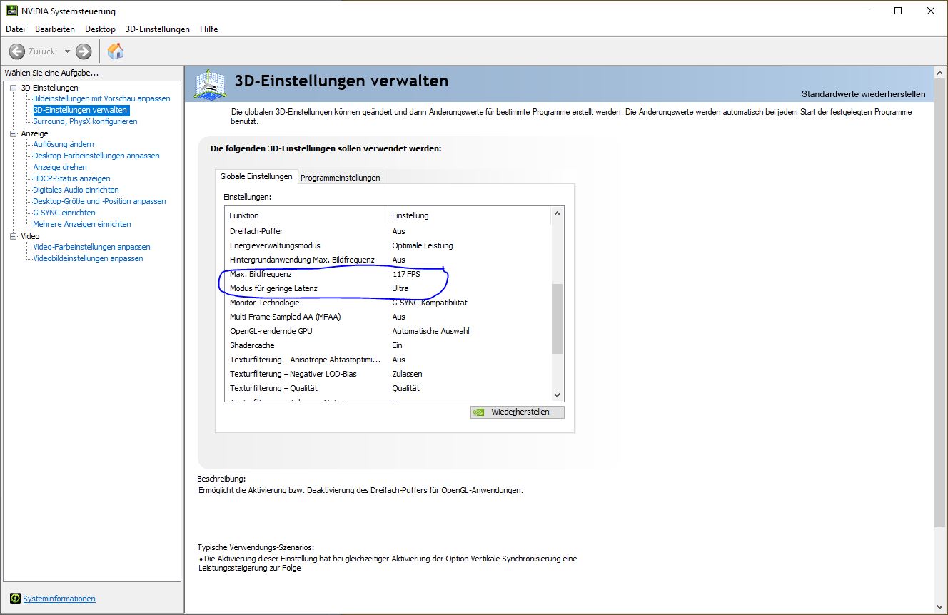Open Videobildeinstellungen anpassen

(88, 258)
